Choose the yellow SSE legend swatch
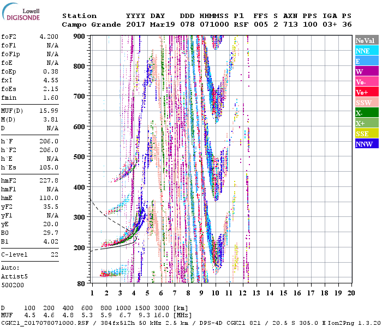Viewport: 382px width, 327px height. [367, 134]
